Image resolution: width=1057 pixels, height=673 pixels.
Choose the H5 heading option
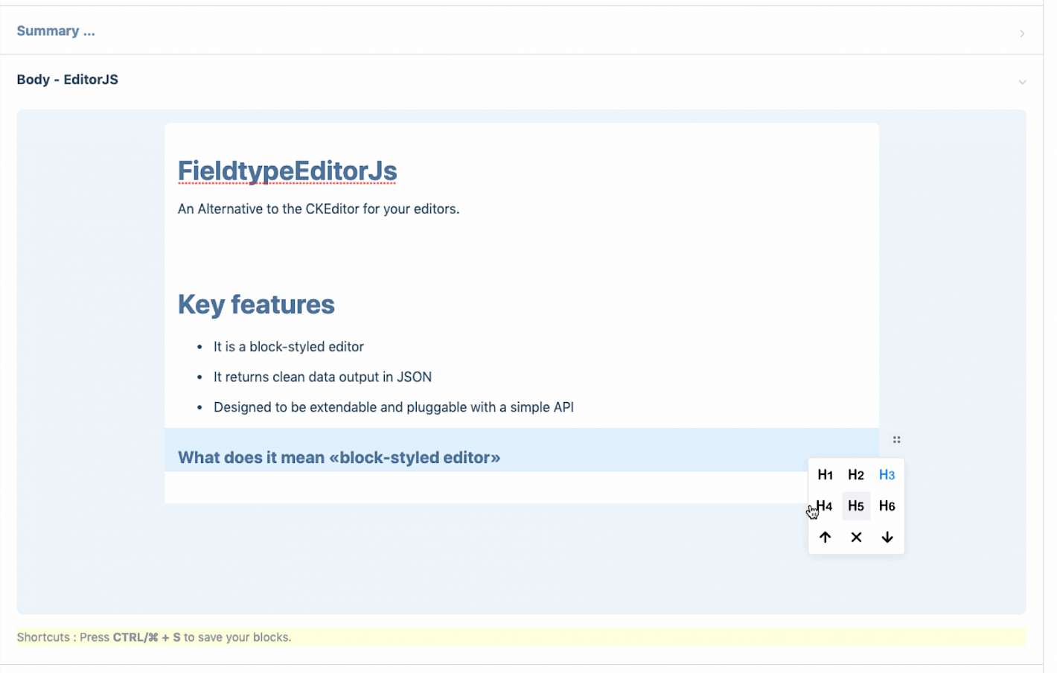coord(856,506)
